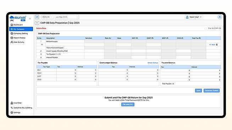This screenshot has height=130, width=232.
Task: Click the Check Status link
Action: (x=153, y=63)
